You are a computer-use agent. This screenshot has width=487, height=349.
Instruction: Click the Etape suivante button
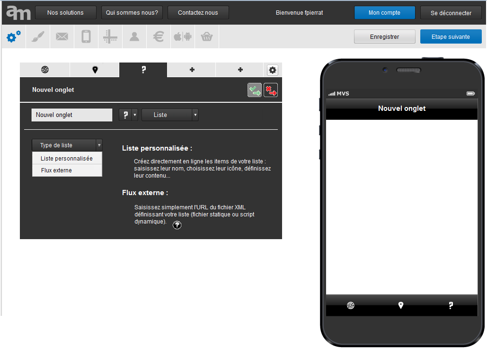coord(451,36)
